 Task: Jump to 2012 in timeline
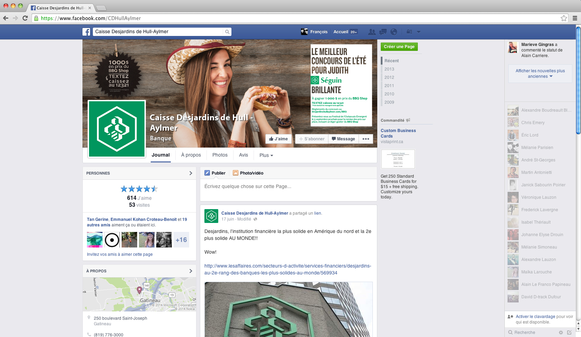coord(389,77)
